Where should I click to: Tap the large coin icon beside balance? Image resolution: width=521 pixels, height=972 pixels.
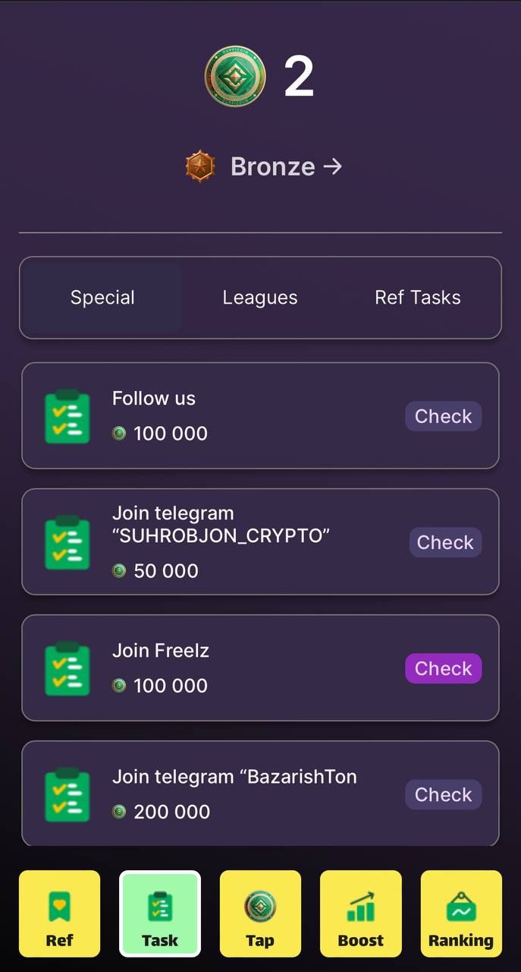coord(235,76)
